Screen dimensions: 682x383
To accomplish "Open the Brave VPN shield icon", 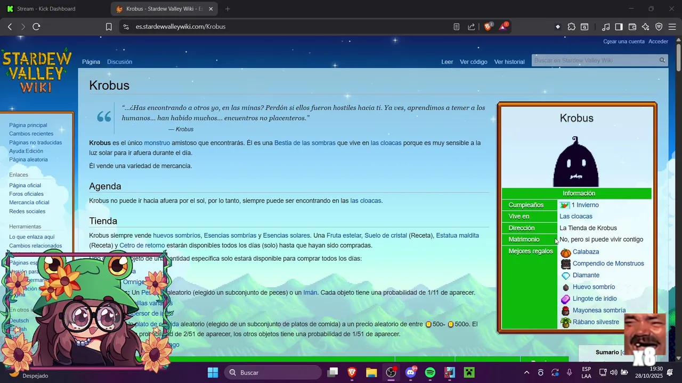I will [659, 27].
